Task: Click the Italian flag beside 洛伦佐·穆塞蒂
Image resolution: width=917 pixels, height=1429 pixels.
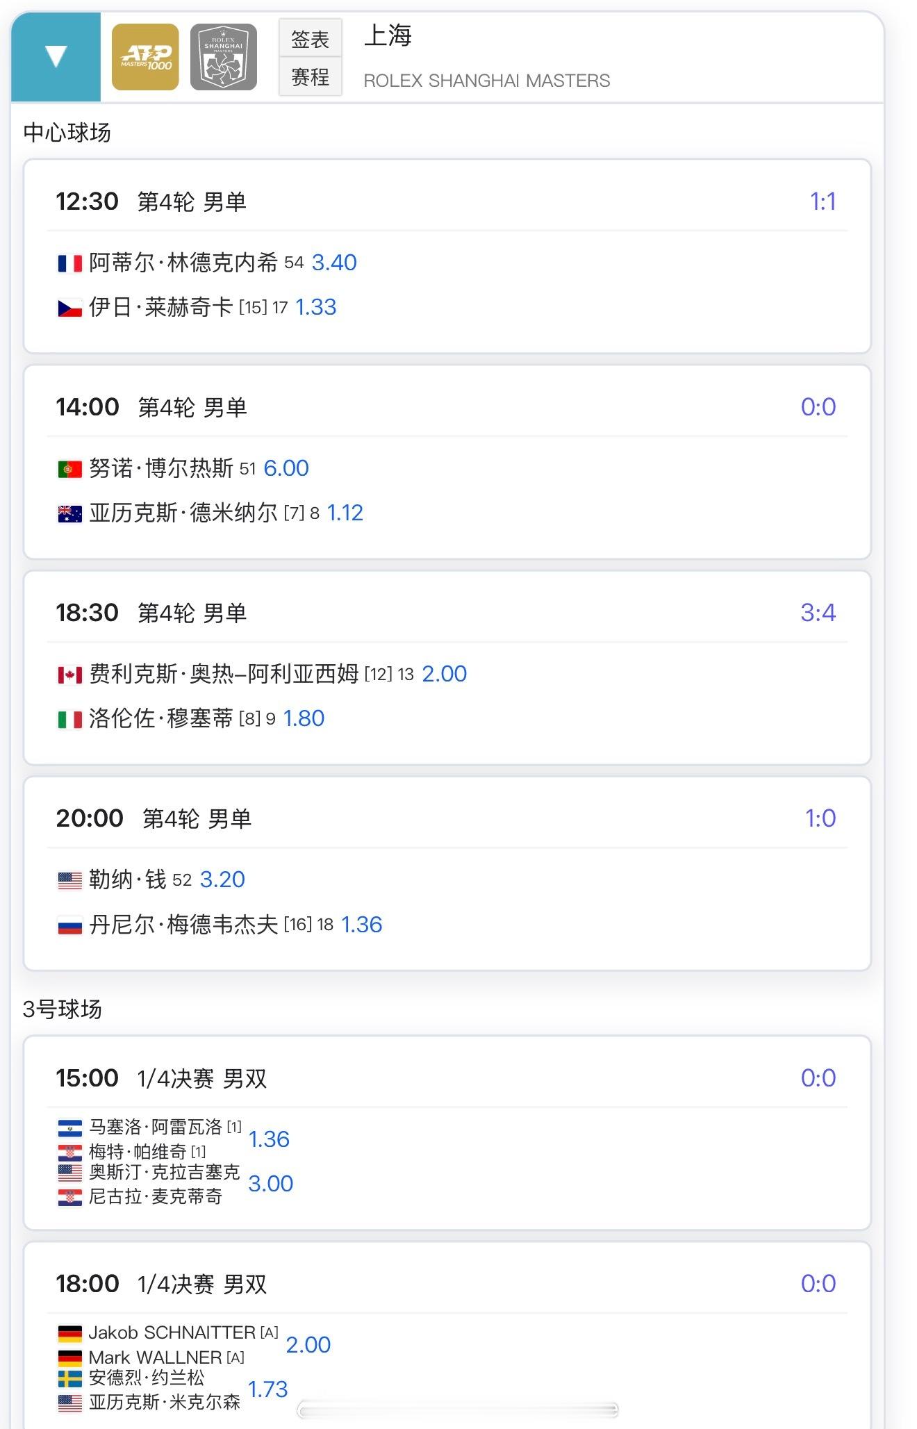Action: (x=69, y=719)
